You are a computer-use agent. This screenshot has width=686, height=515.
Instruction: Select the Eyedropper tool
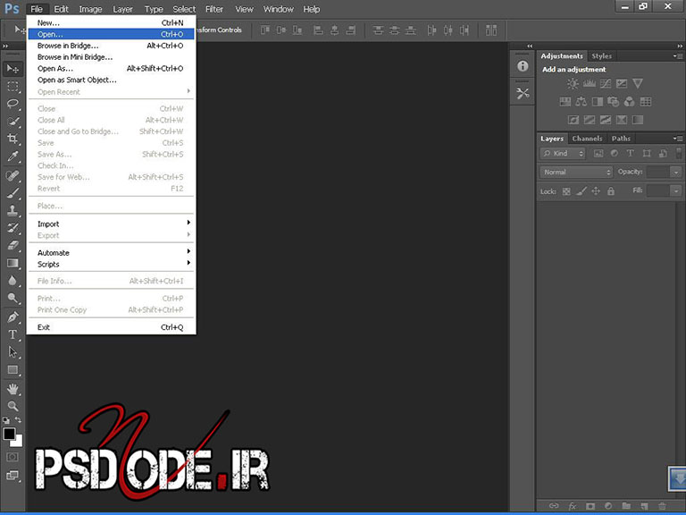[13, 156]
